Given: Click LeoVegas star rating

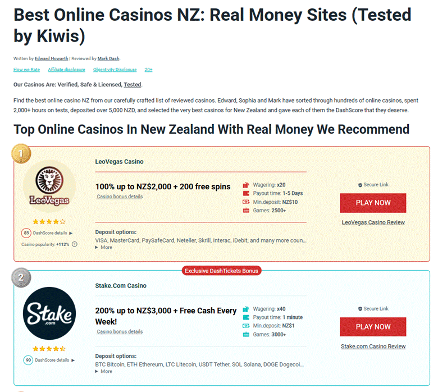Looking at the screenshot, I should pyautogui.click(x=48, y=221).
